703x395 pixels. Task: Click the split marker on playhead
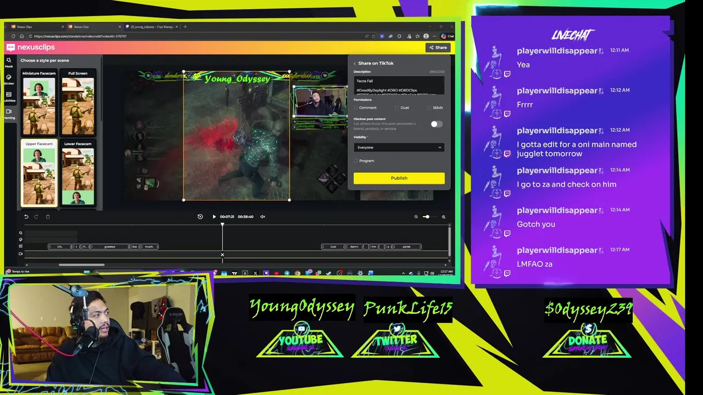pos(222,255)
